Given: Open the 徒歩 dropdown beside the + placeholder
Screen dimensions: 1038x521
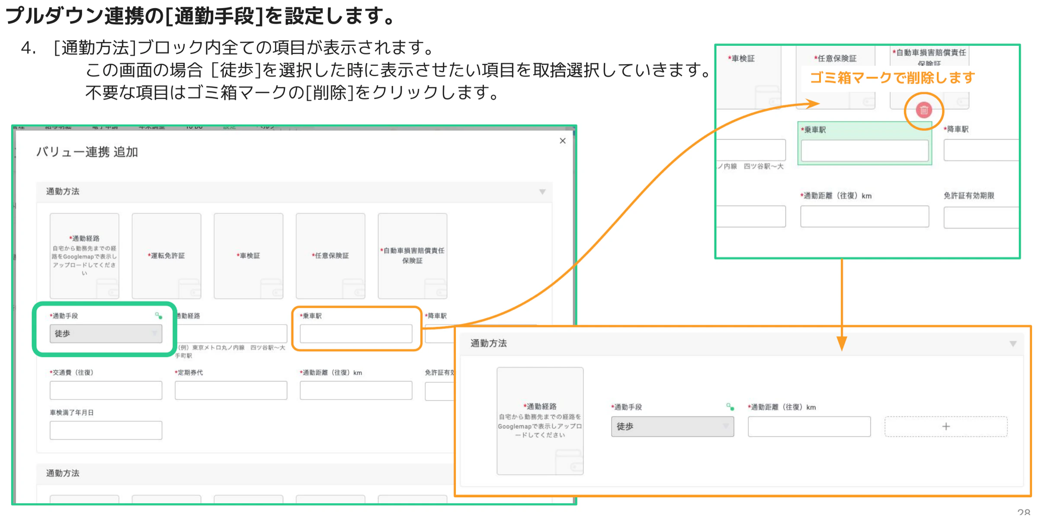Looking at the screenshot, I should click(672, 426).
